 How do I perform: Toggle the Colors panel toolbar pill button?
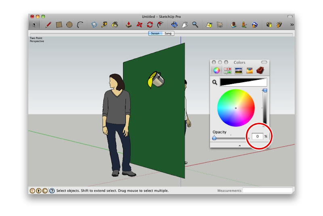pos(264,62)
